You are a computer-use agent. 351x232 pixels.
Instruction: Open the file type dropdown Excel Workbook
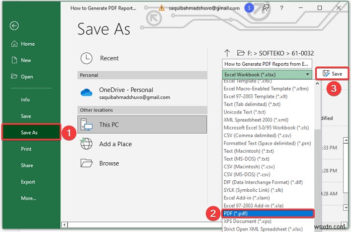[267, 74]
